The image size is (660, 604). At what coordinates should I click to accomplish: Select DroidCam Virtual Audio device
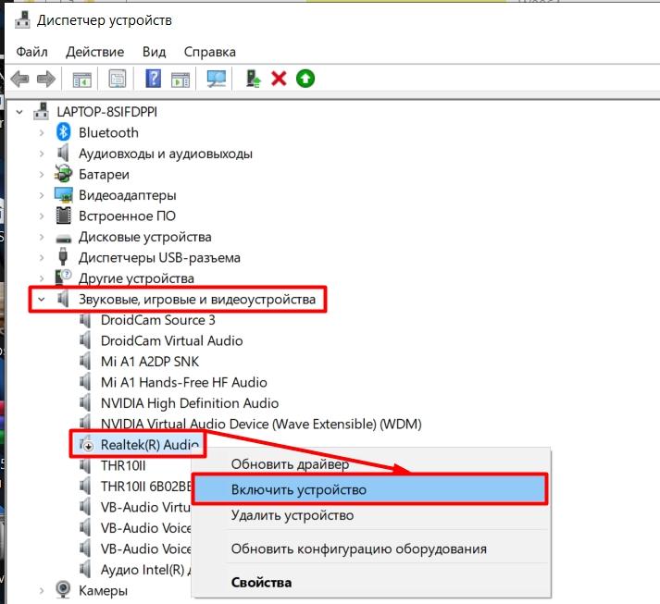click(x=172, y=340)
